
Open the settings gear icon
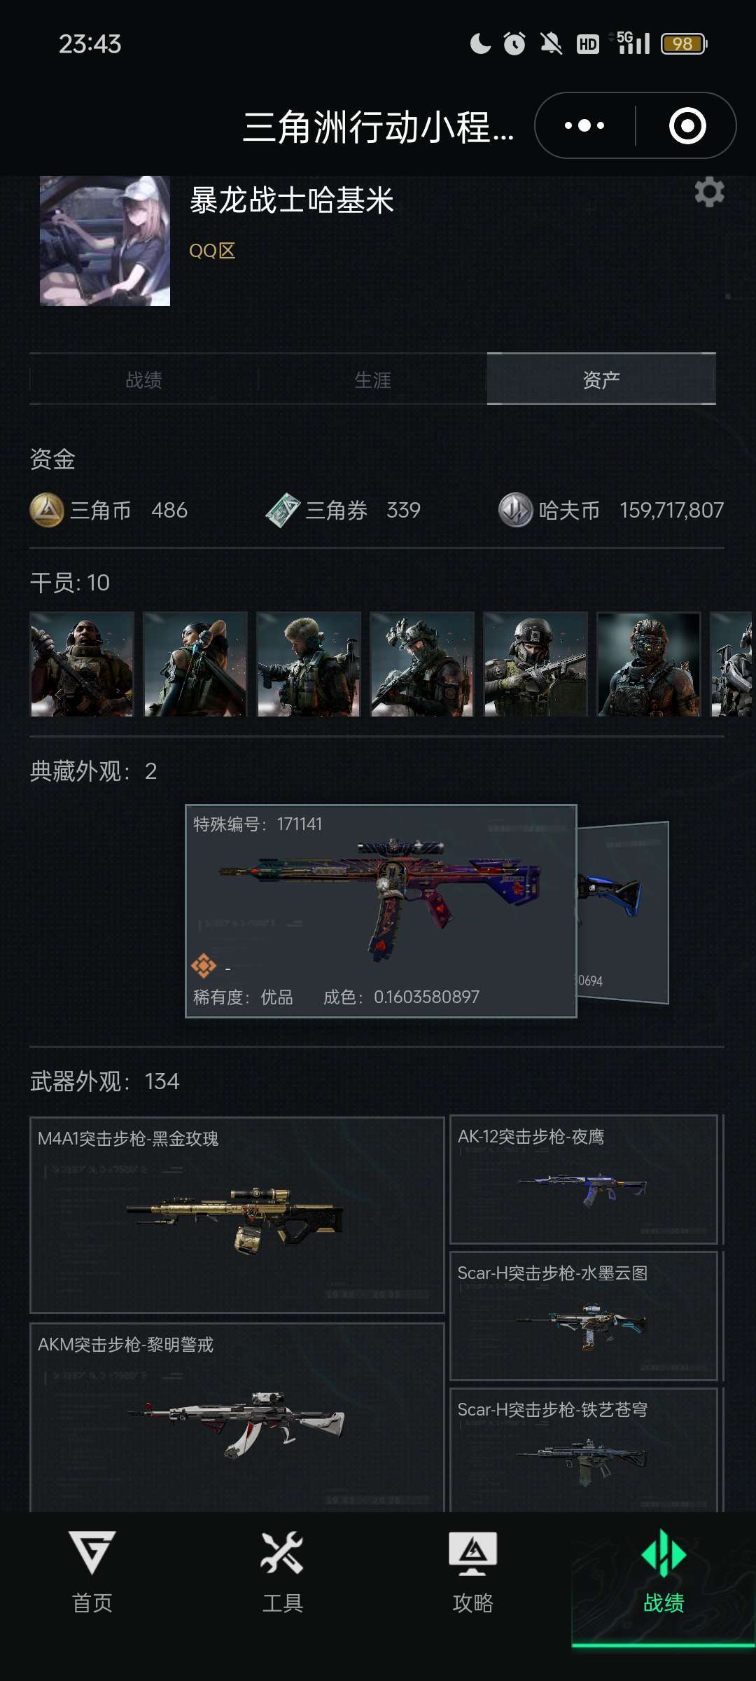point(709,192)
